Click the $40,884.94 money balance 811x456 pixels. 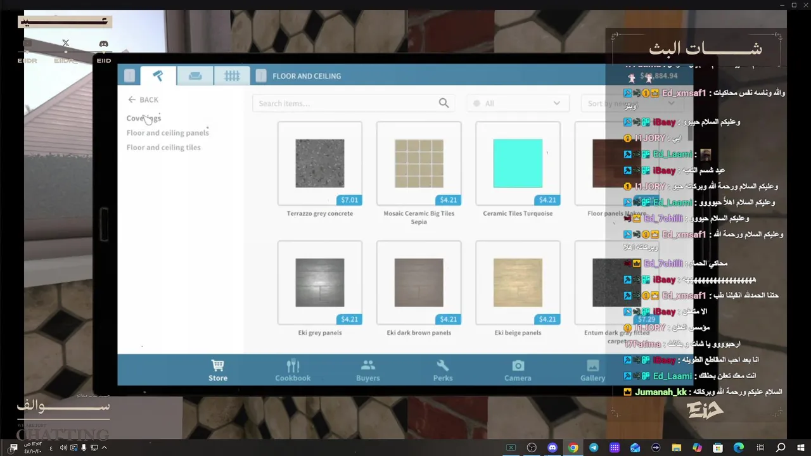coord(659,76)
